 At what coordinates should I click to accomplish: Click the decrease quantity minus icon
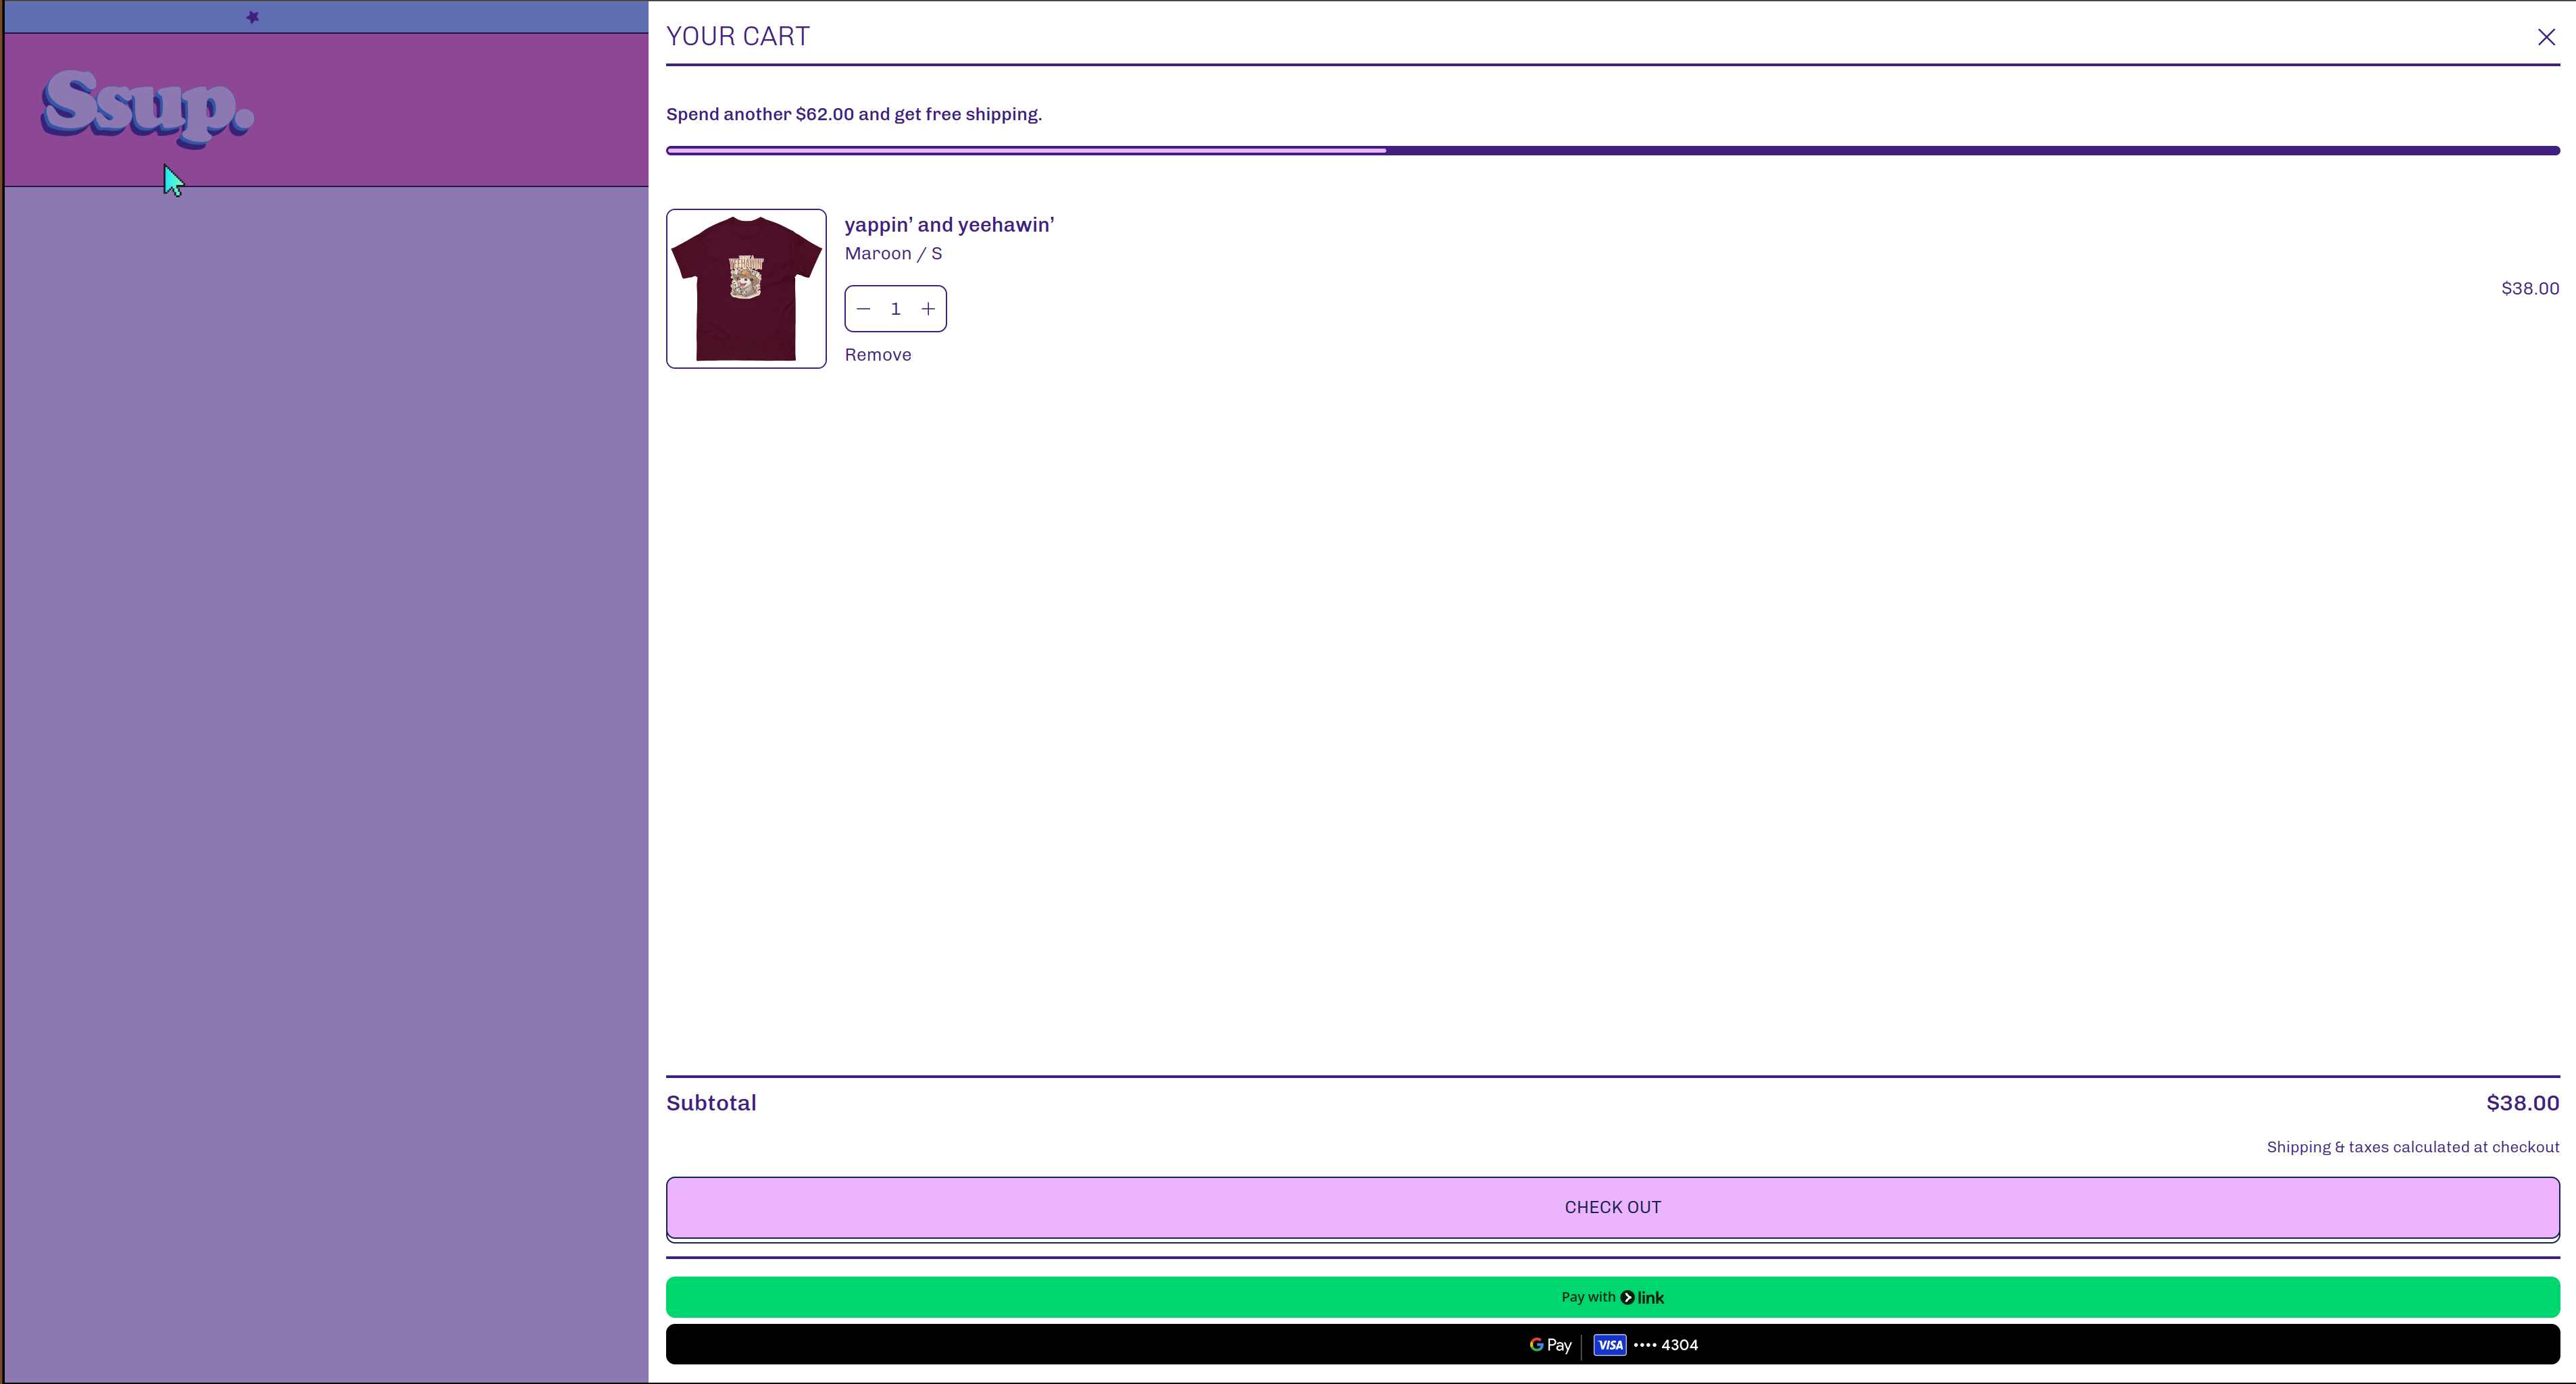[x=863, y=309]
